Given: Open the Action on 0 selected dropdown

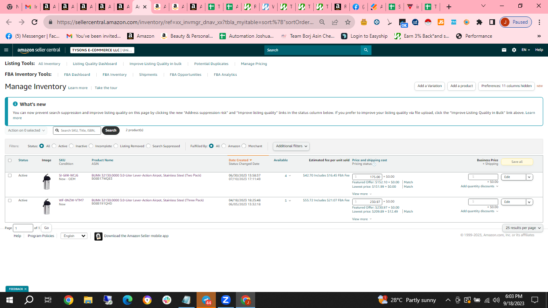Looking at the screenshot, I should point(26,130).
